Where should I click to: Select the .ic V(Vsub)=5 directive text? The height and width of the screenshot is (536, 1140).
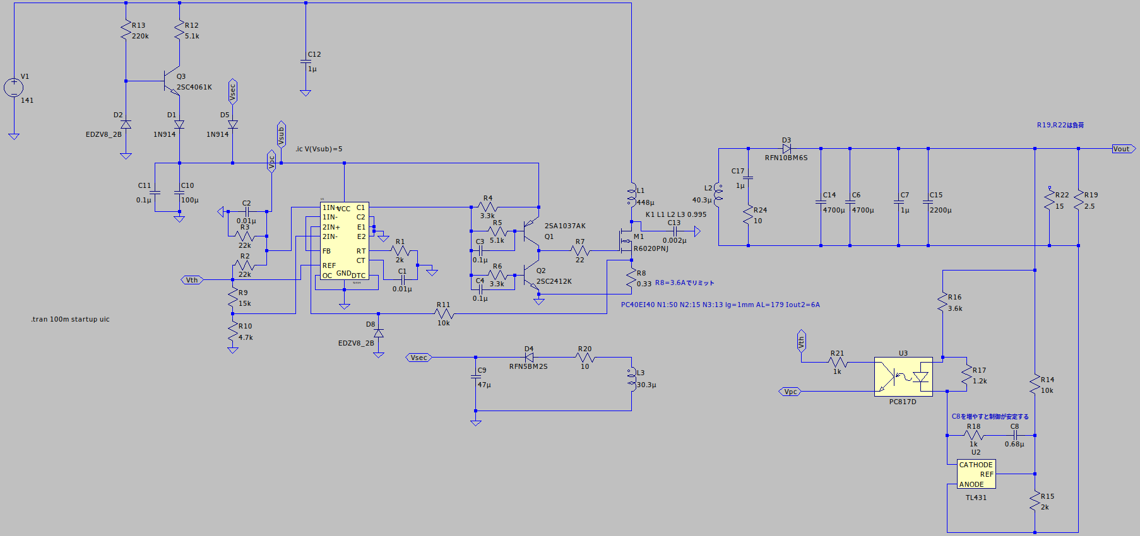coord(319,149)
